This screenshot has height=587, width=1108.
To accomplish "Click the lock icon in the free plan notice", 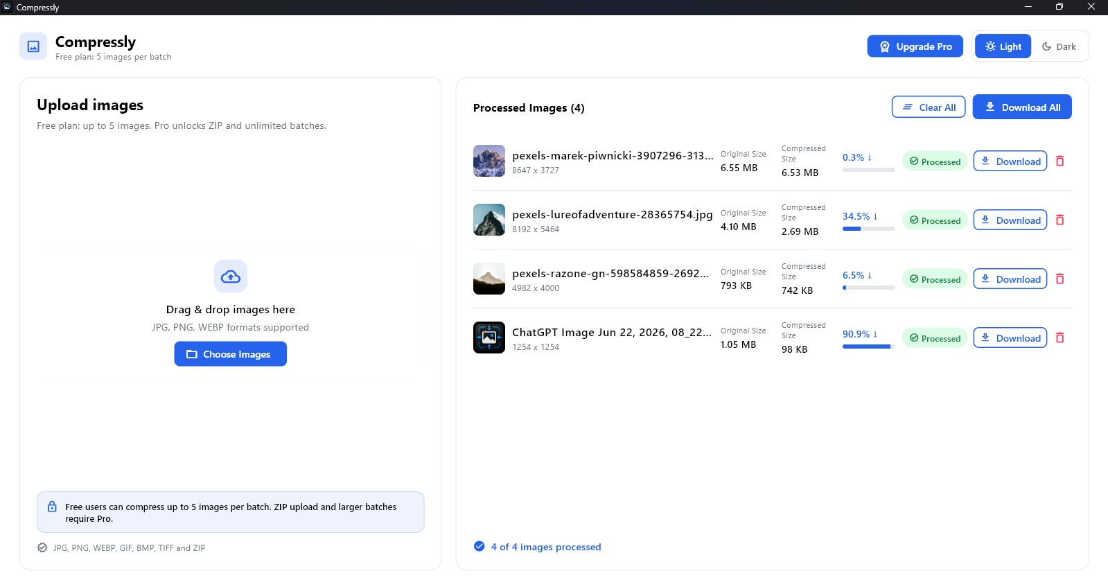I will pyautogui.click(x=52, y=507).
